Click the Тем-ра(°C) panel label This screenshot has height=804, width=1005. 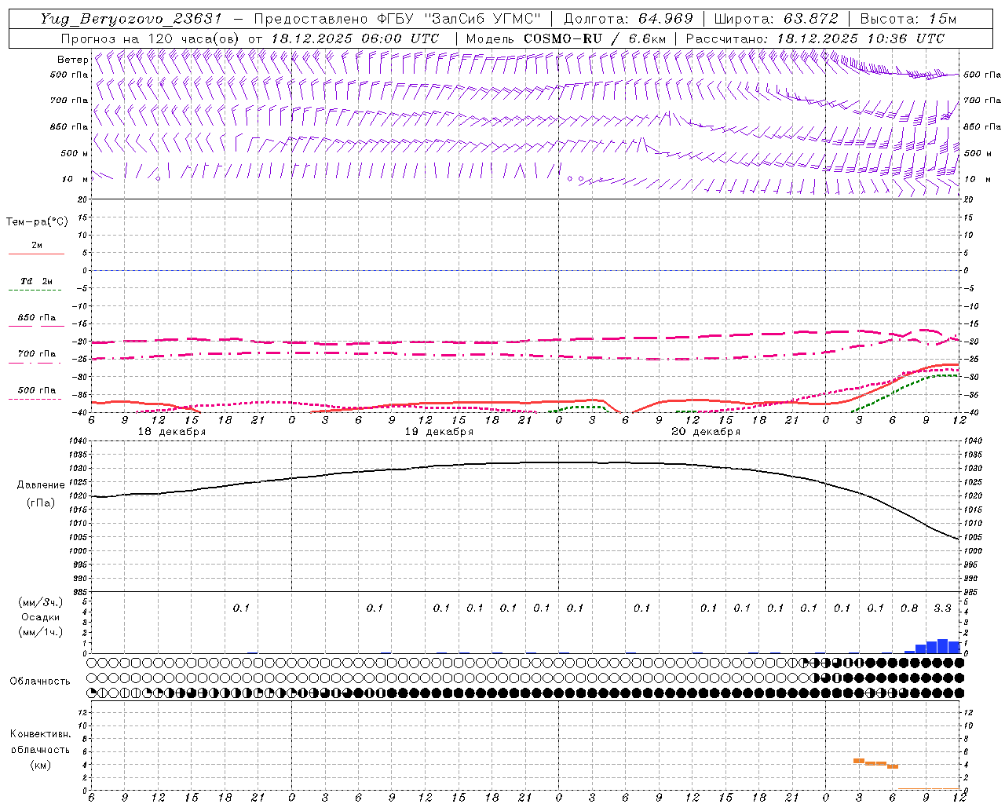pos(37,222)
